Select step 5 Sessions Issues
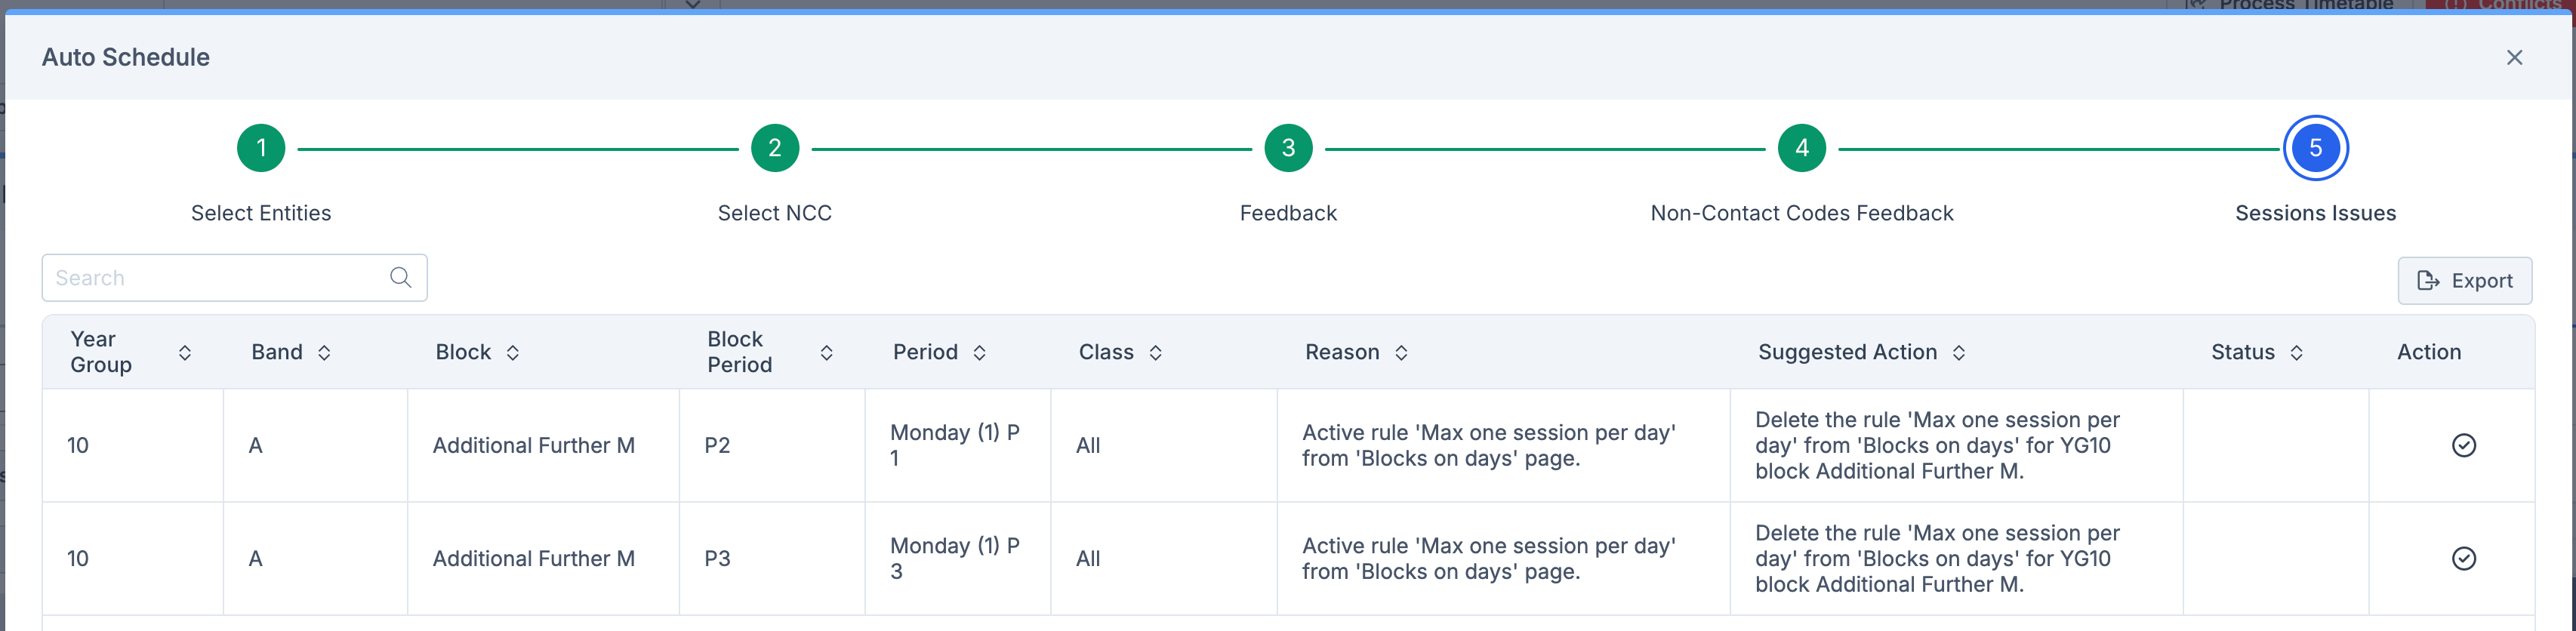This screenshot has width=2576, height=631. point(2315,149)
